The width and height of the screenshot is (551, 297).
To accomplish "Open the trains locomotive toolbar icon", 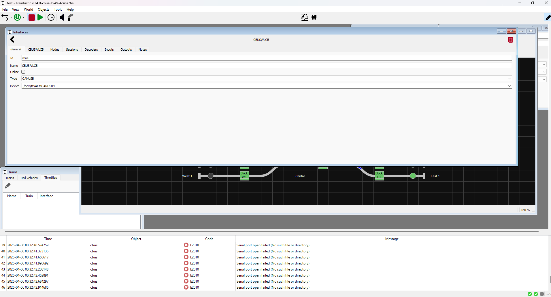I will click(x=314, y=18).
